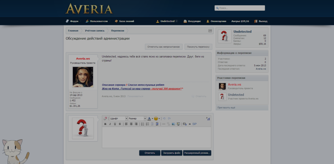Click the remove formatting eraser icon

pos(105,118)
